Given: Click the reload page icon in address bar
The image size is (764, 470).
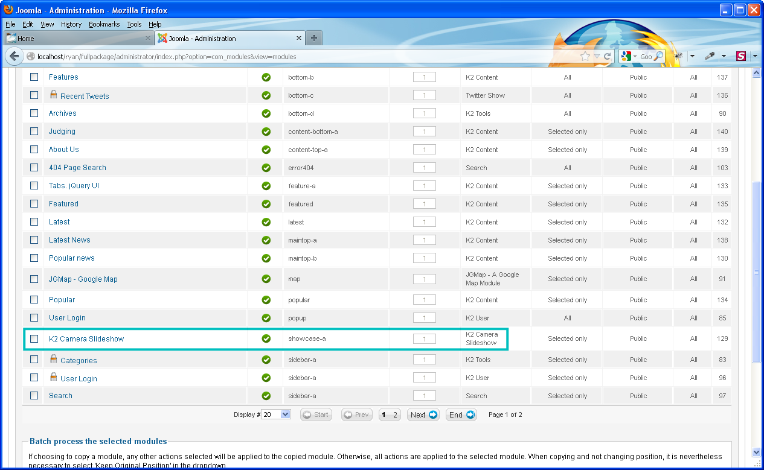Looking at the screenshot, I should [607, 56].
